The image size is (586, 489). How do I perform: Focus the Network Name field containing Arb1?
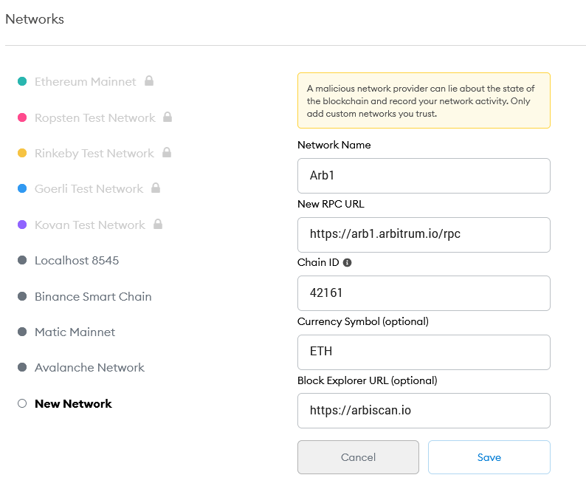click(424, 176)
